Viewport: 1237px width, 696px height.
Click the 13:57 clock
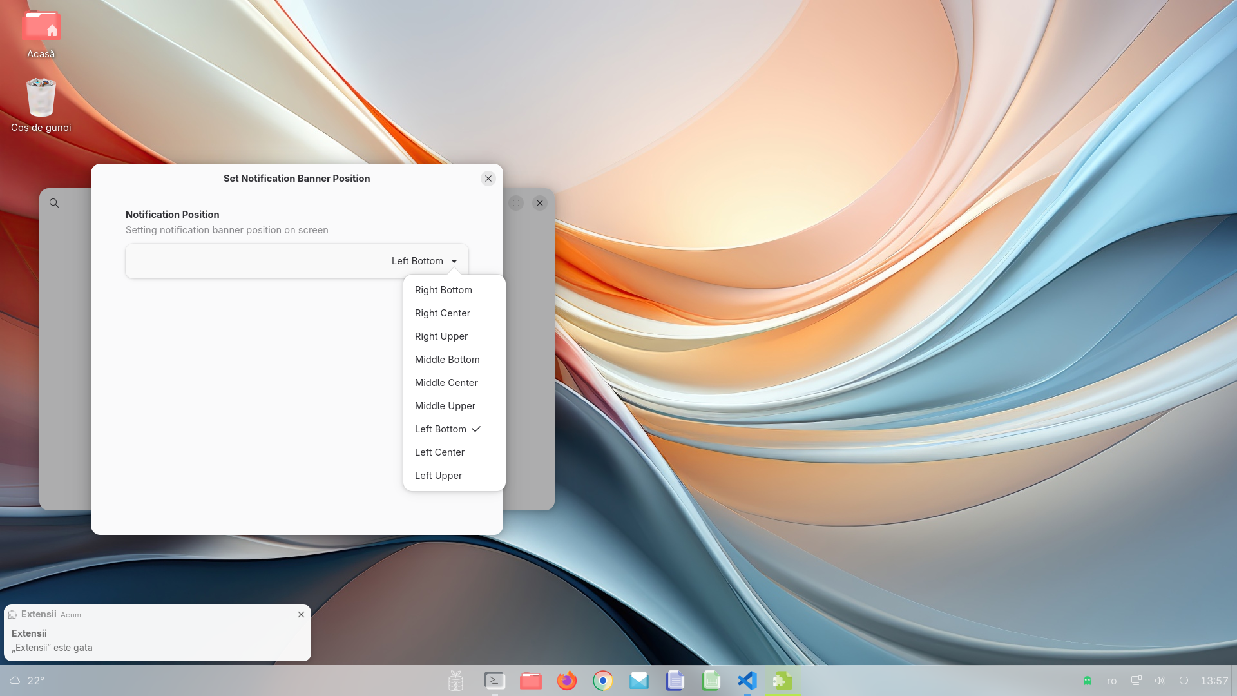(1214, 681)
